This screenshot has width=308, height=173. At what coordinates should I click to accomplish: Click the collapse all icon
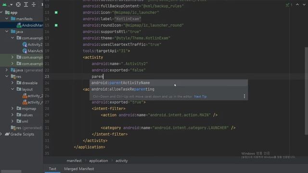pos(34,4)
